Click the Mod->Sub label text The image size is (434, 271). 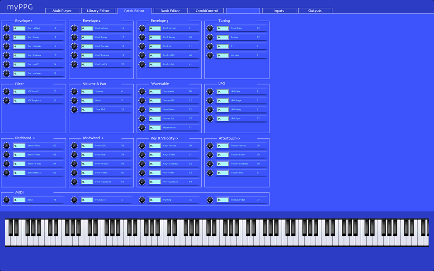pyautogui.click(x=100, y=155)
